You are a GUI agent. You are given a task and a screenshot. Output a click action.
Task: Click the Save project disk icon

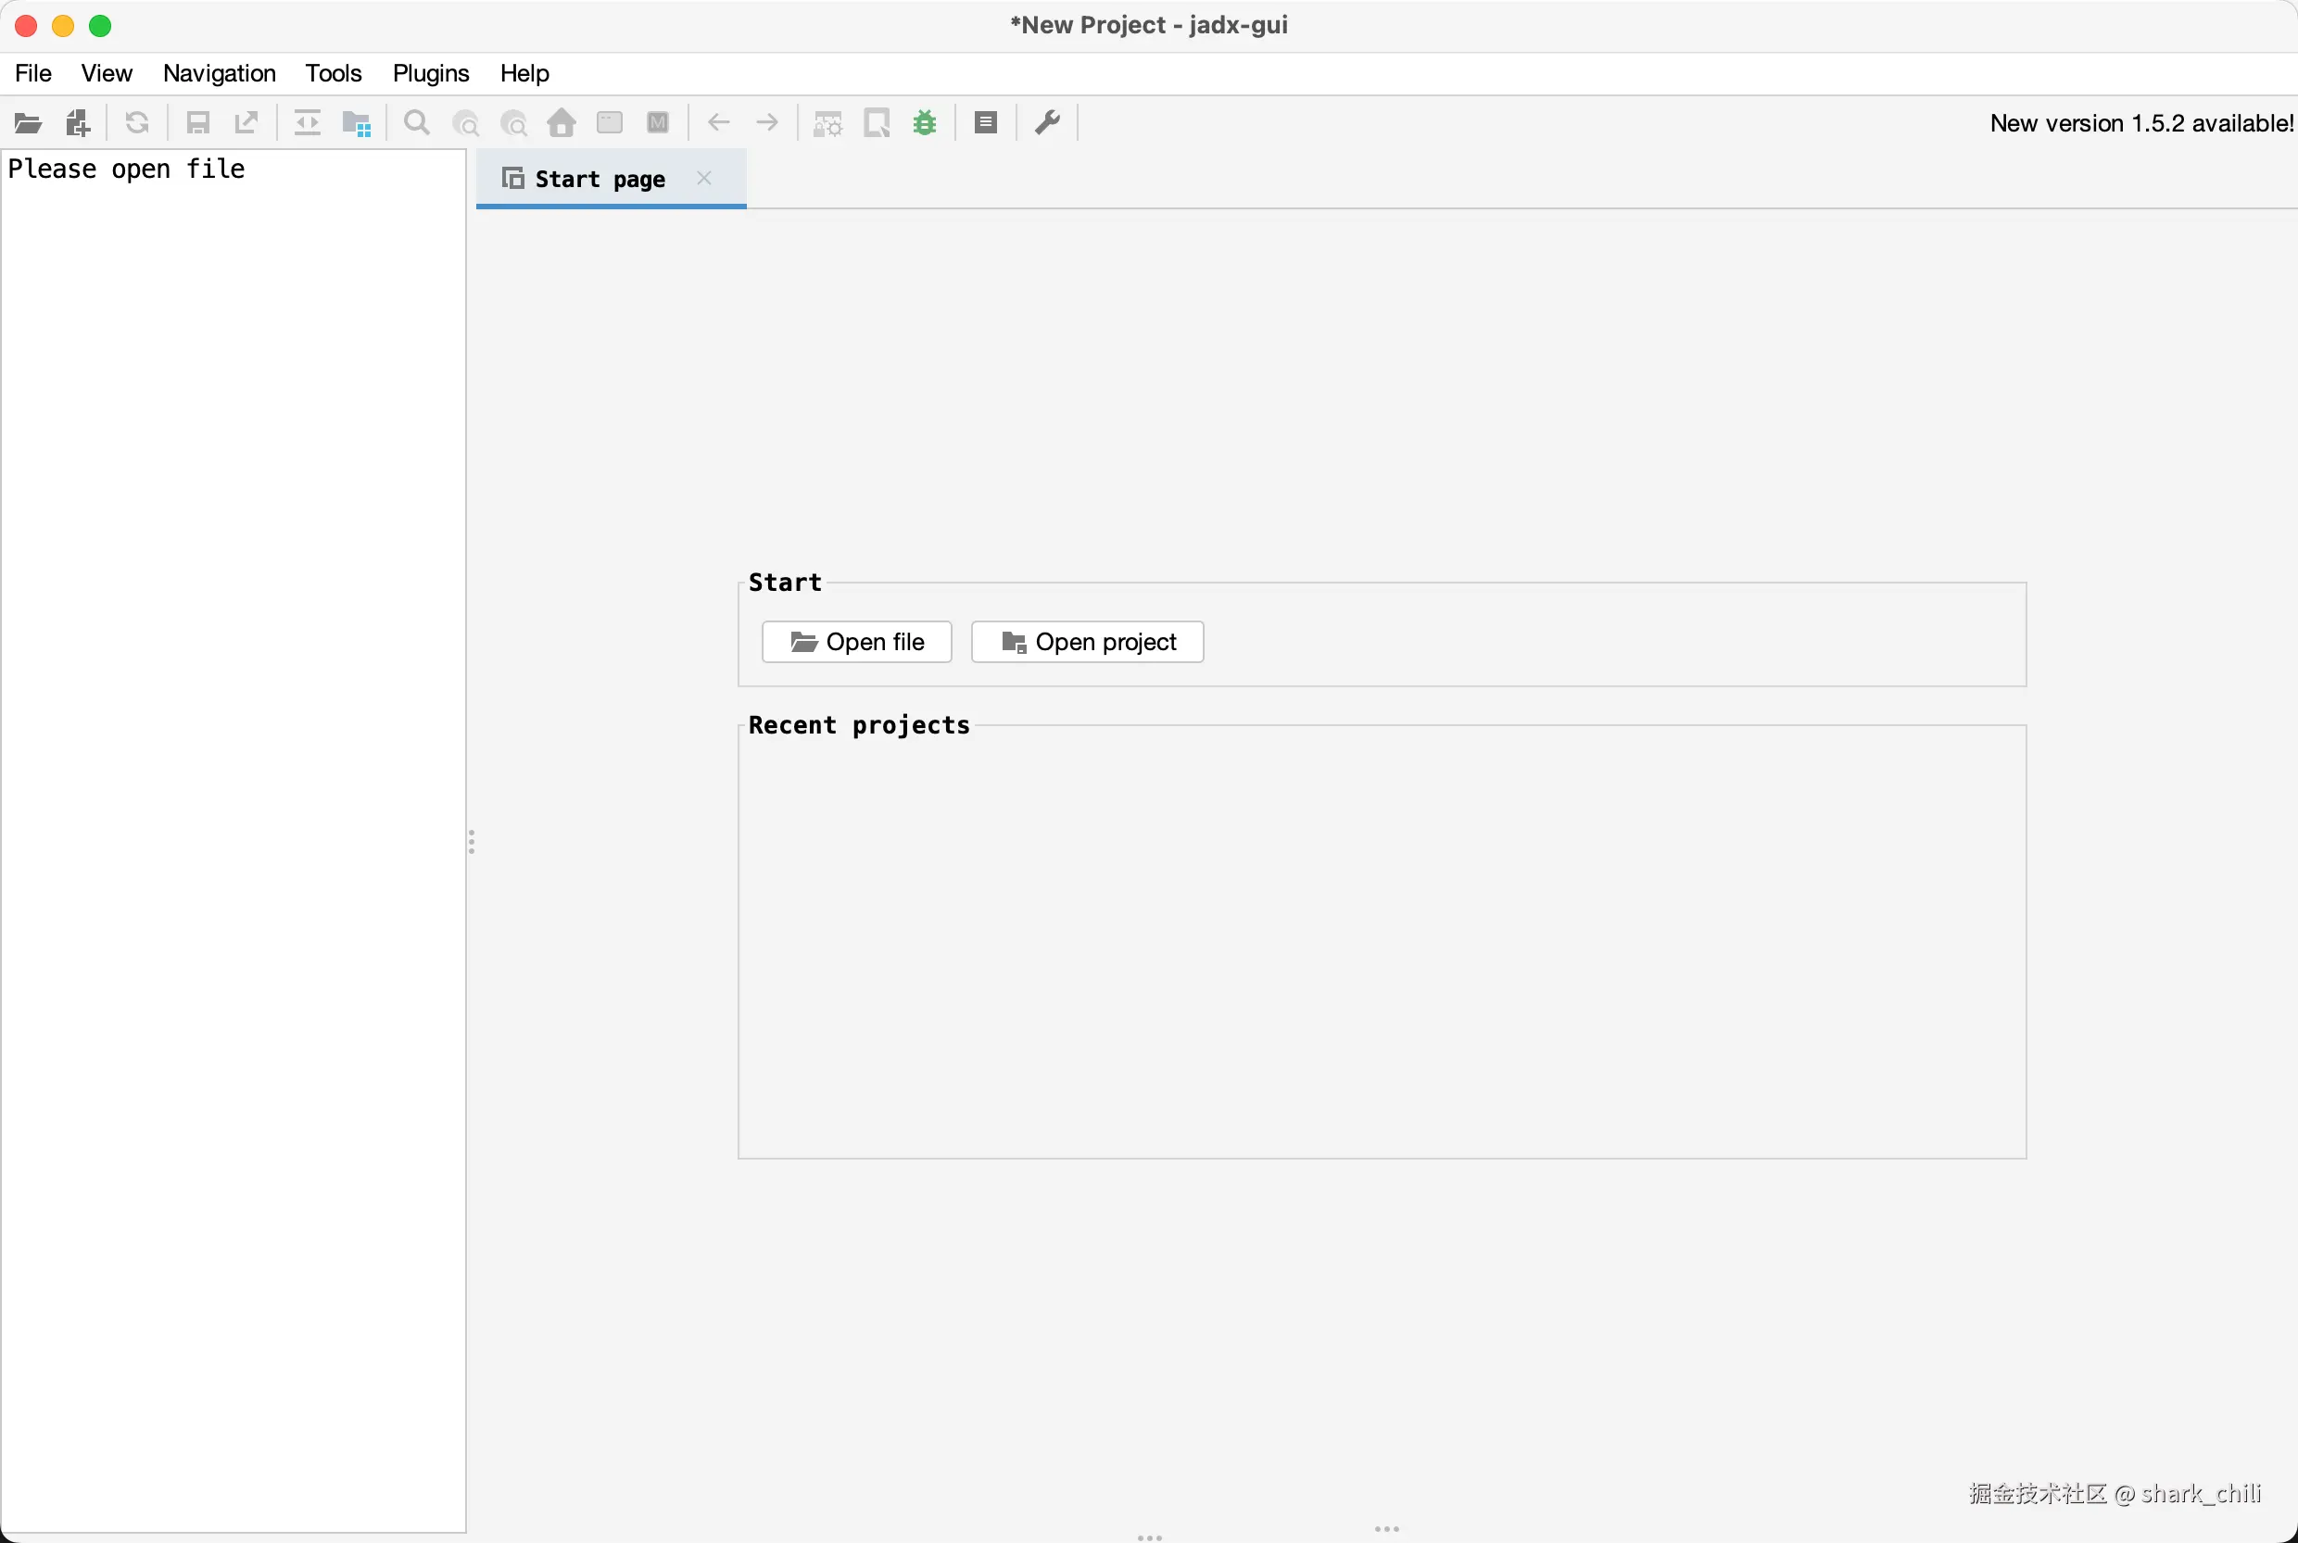click(x=198, y=123)
